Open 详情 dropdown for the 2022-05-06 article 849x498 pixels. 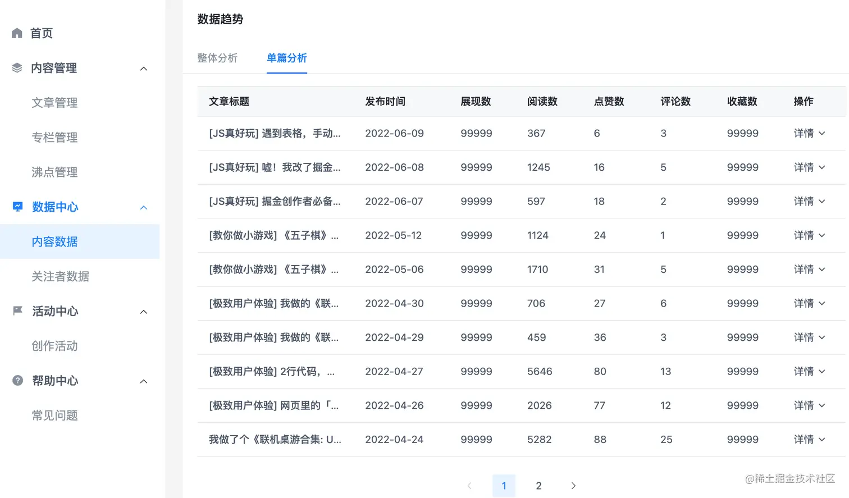pyautogui.click(x=809, y=269)
